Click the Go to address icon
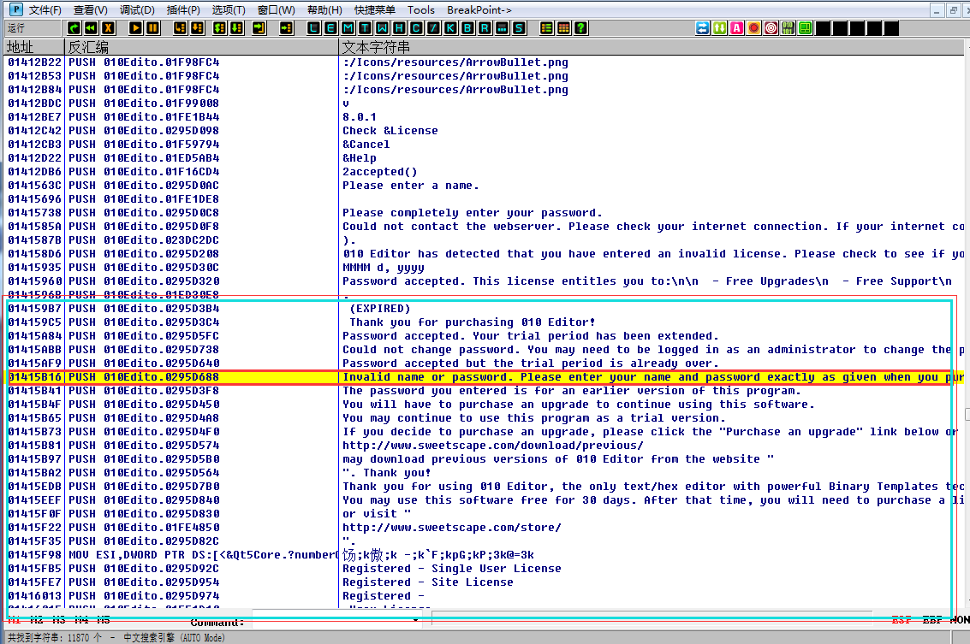The width and height of the screenshot is (970, 644). point(287,28)
